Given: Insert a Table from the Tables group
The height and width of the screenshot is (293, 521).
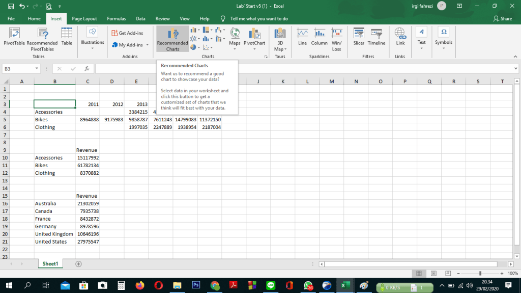Looking at the screenshot, I should [67, 37].
